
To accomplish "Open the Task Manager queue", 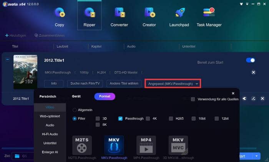I will click(209, 17).
